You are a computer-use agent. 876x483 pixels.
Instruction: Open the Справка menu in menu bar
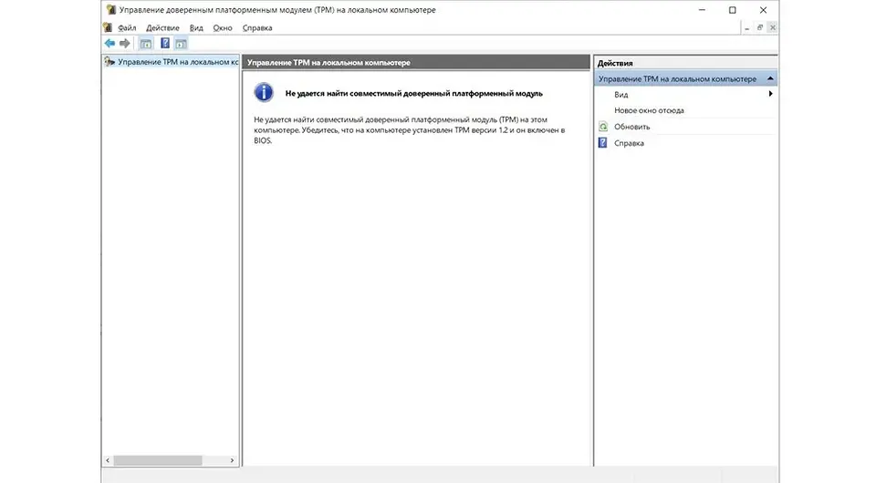[257, 28]
